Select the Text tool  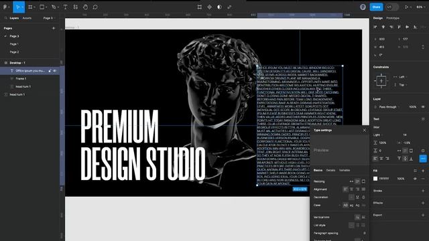[x=66, y=7]
